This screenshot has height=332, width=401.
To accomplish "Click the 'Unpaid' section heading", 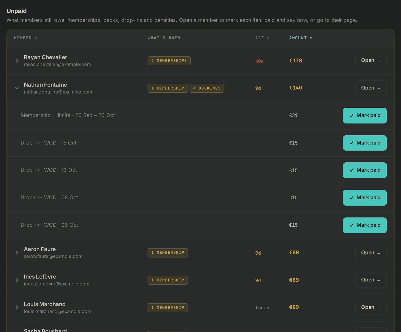I will point(17,11).
